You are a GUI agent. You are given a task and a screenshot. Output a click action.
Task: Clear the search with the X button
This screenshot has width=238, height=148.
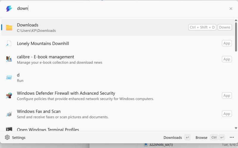(x=231, y=9)
